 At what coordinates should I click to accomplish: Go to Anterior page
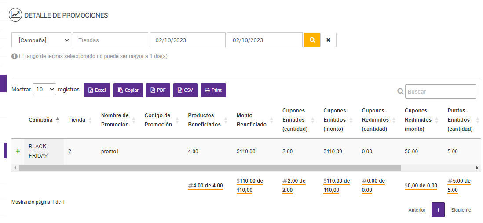click(x=417, y=210)
